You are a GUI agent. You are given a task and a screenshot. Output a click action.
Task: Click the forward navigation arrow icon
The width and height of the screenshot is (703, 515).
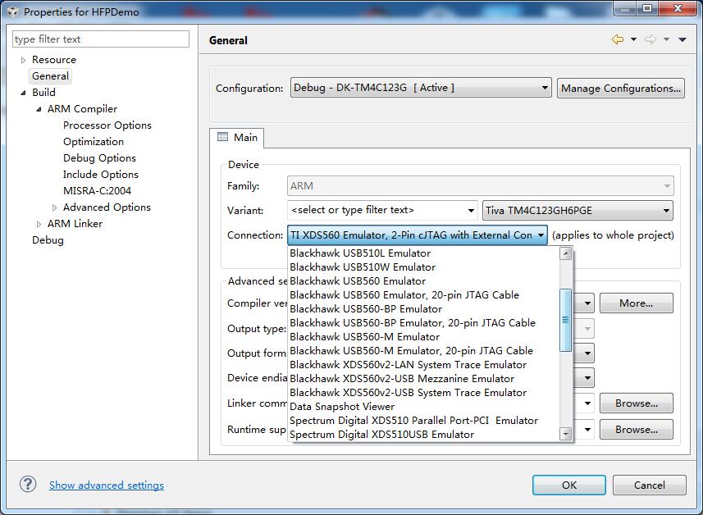pos(651,39)
